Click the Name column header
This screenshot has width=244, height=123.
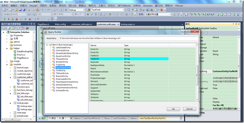tap(106, 45)
